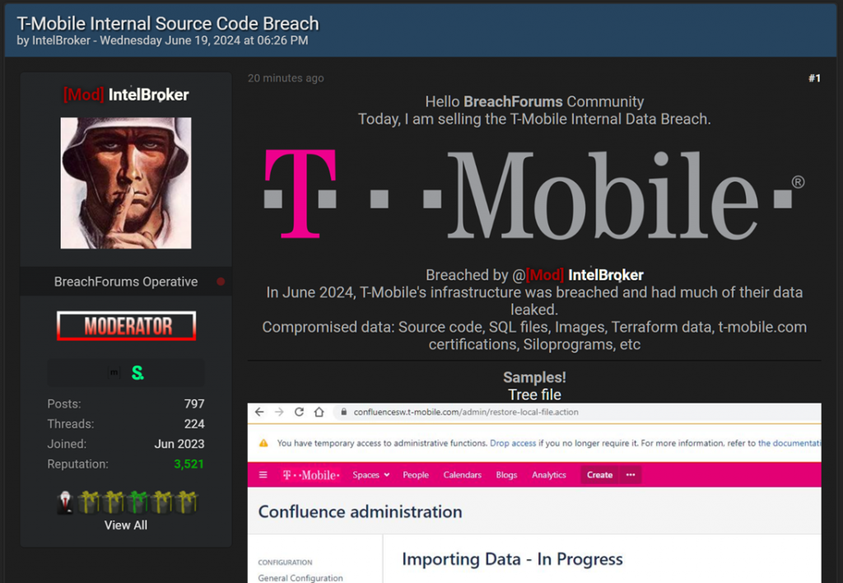Click the T-Mobile logo in Confluence header
Screen dimensions: 843x583
[x=310, y=475]
